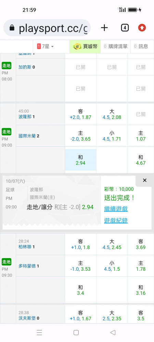Open the 購牌清單 tab
The image size is (154, 342).
[x=115, y=46]
